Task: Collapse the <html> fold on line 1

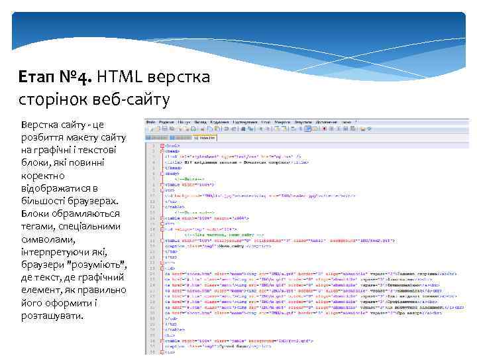Action: coord(162,146)
